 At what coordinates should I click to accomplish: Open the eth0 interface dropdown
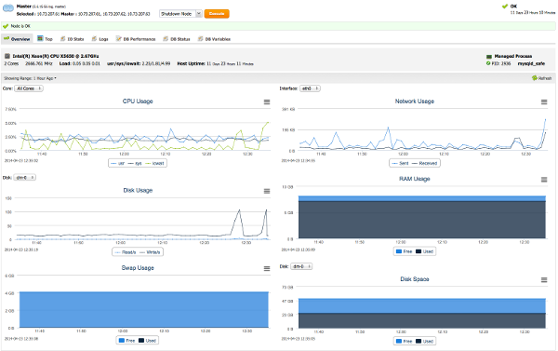click(310, 88)
